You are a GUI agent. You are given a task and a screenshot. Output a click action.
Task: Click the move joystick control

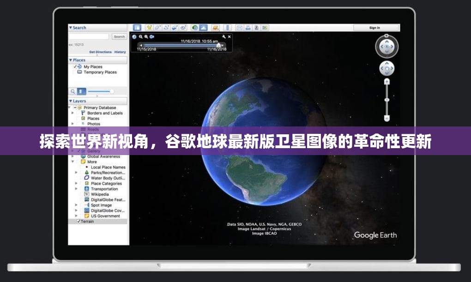click(x=386, y=68)
